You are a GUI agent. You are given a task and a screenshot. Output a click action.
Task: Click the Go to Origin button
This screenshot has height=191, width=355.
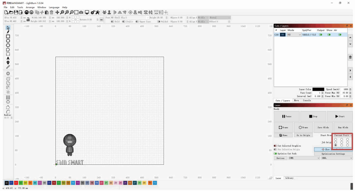coord(303,135)
